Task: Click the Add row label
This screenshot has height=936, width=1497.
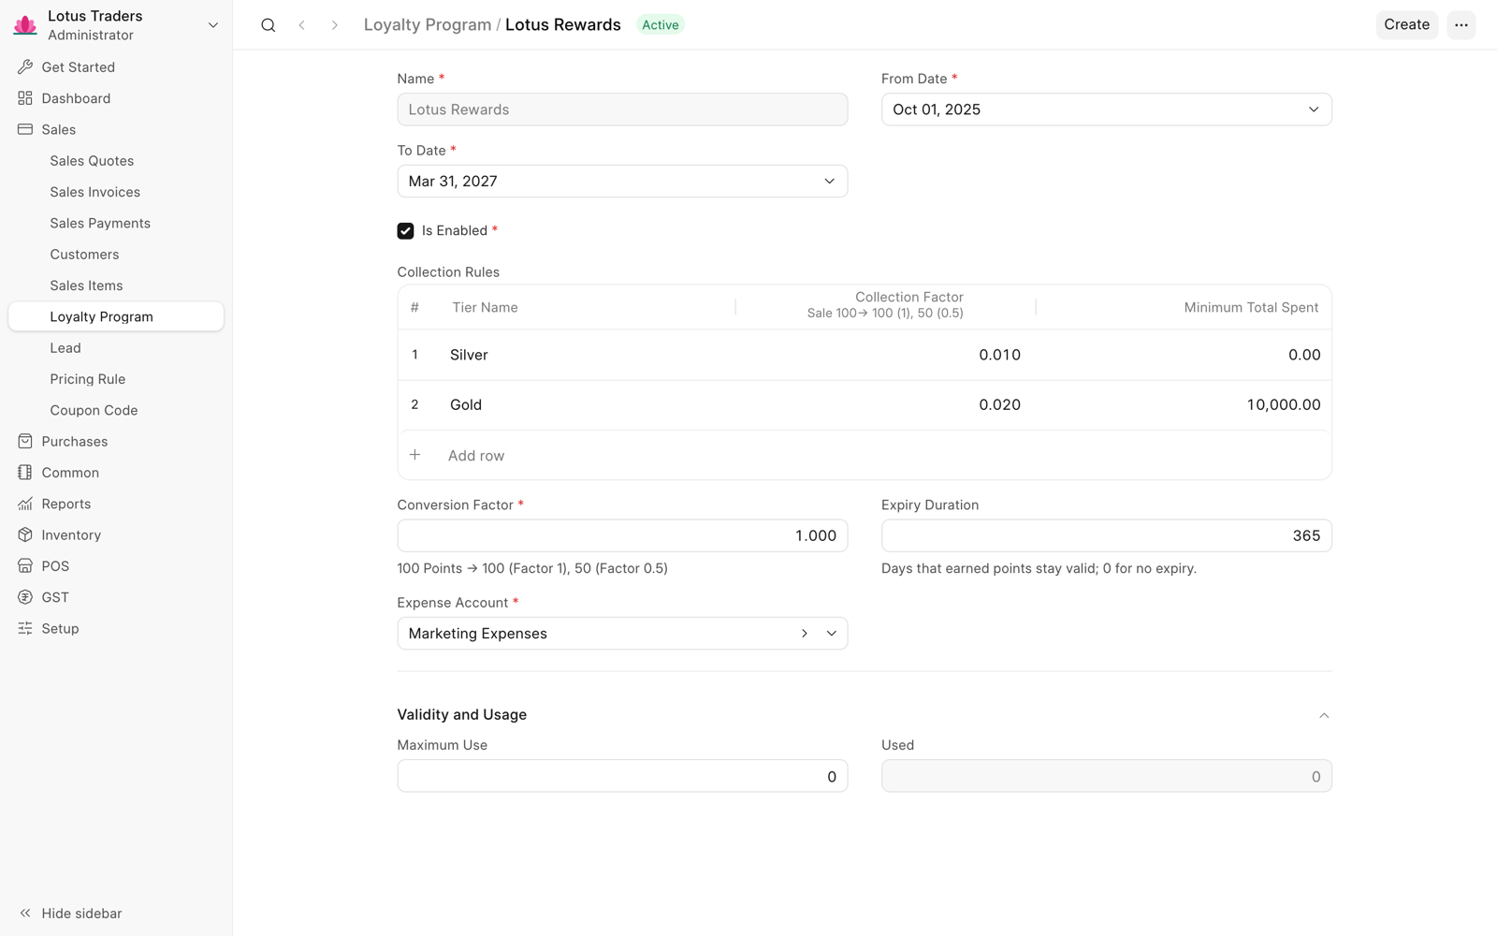Action: point(476,456)
